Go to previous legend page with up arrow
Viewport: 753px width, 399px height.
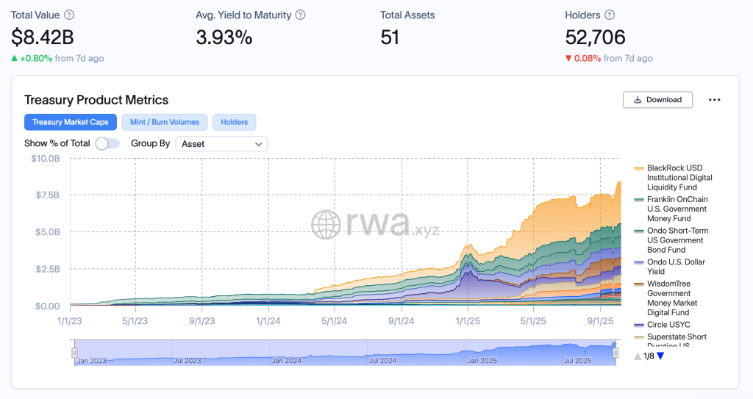tap(638, 356)
